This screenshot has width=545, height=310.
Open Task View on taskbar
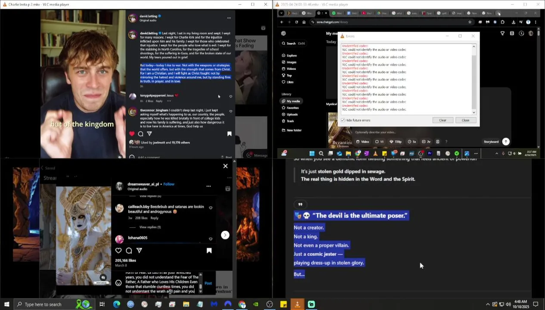pos(102,304)
